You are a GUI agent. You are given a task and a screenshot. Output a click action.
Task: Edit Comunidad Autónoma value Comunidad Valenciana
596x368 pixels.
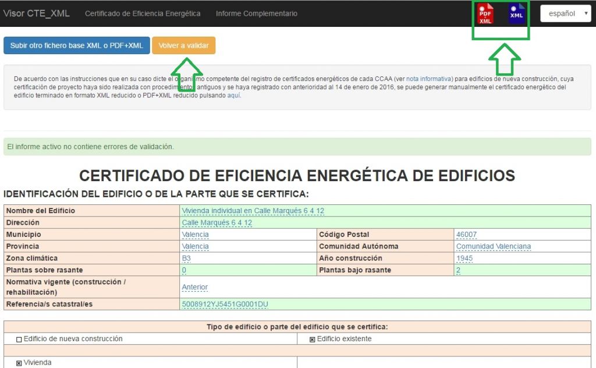(x=493, y=246)
